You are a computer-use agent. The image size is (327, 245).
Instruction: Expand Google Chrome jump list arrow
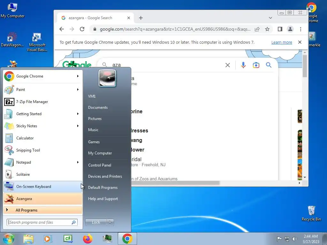(78, 76)
